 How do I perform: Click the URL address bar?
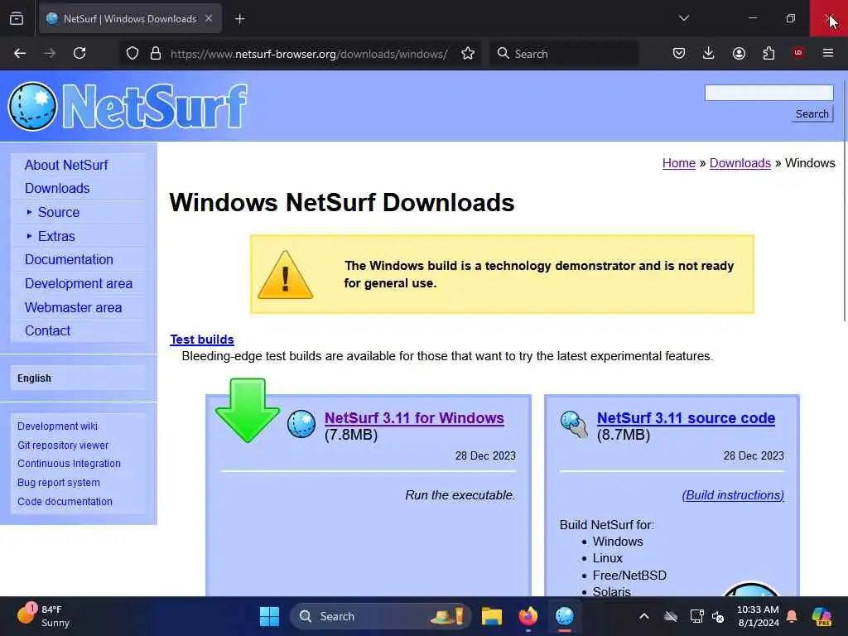308,54
